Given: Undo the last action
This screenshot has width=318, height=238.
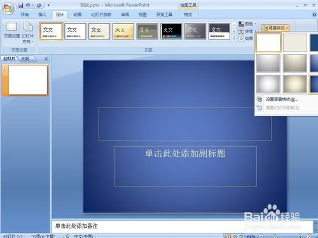Looking at the screenshot, I should 28,5.
